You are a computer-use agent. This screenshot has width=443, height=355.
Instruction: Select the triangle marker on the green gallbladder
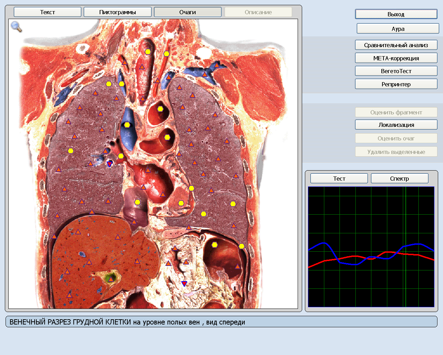(111, 279)
